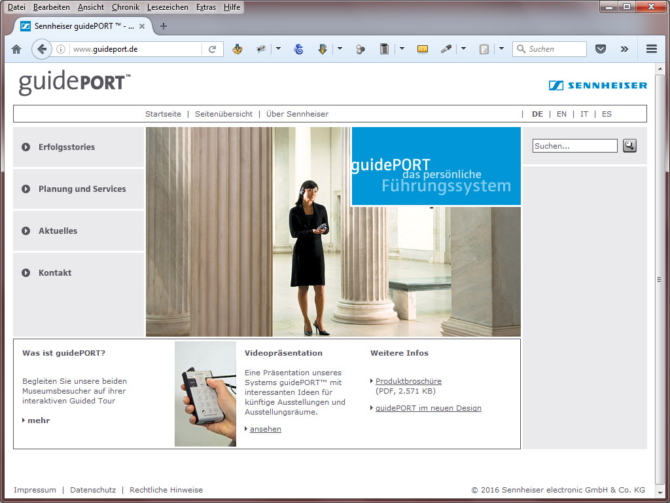The image size is (670, 503).
Task: Click the Erfolgsstories arrow bullet icon
Action: (26, 147)
